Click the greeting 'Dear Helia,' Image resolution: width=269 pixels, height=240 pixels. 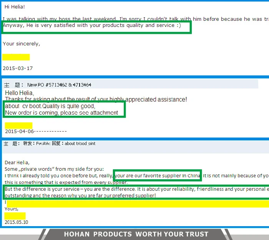pos(17,163)
